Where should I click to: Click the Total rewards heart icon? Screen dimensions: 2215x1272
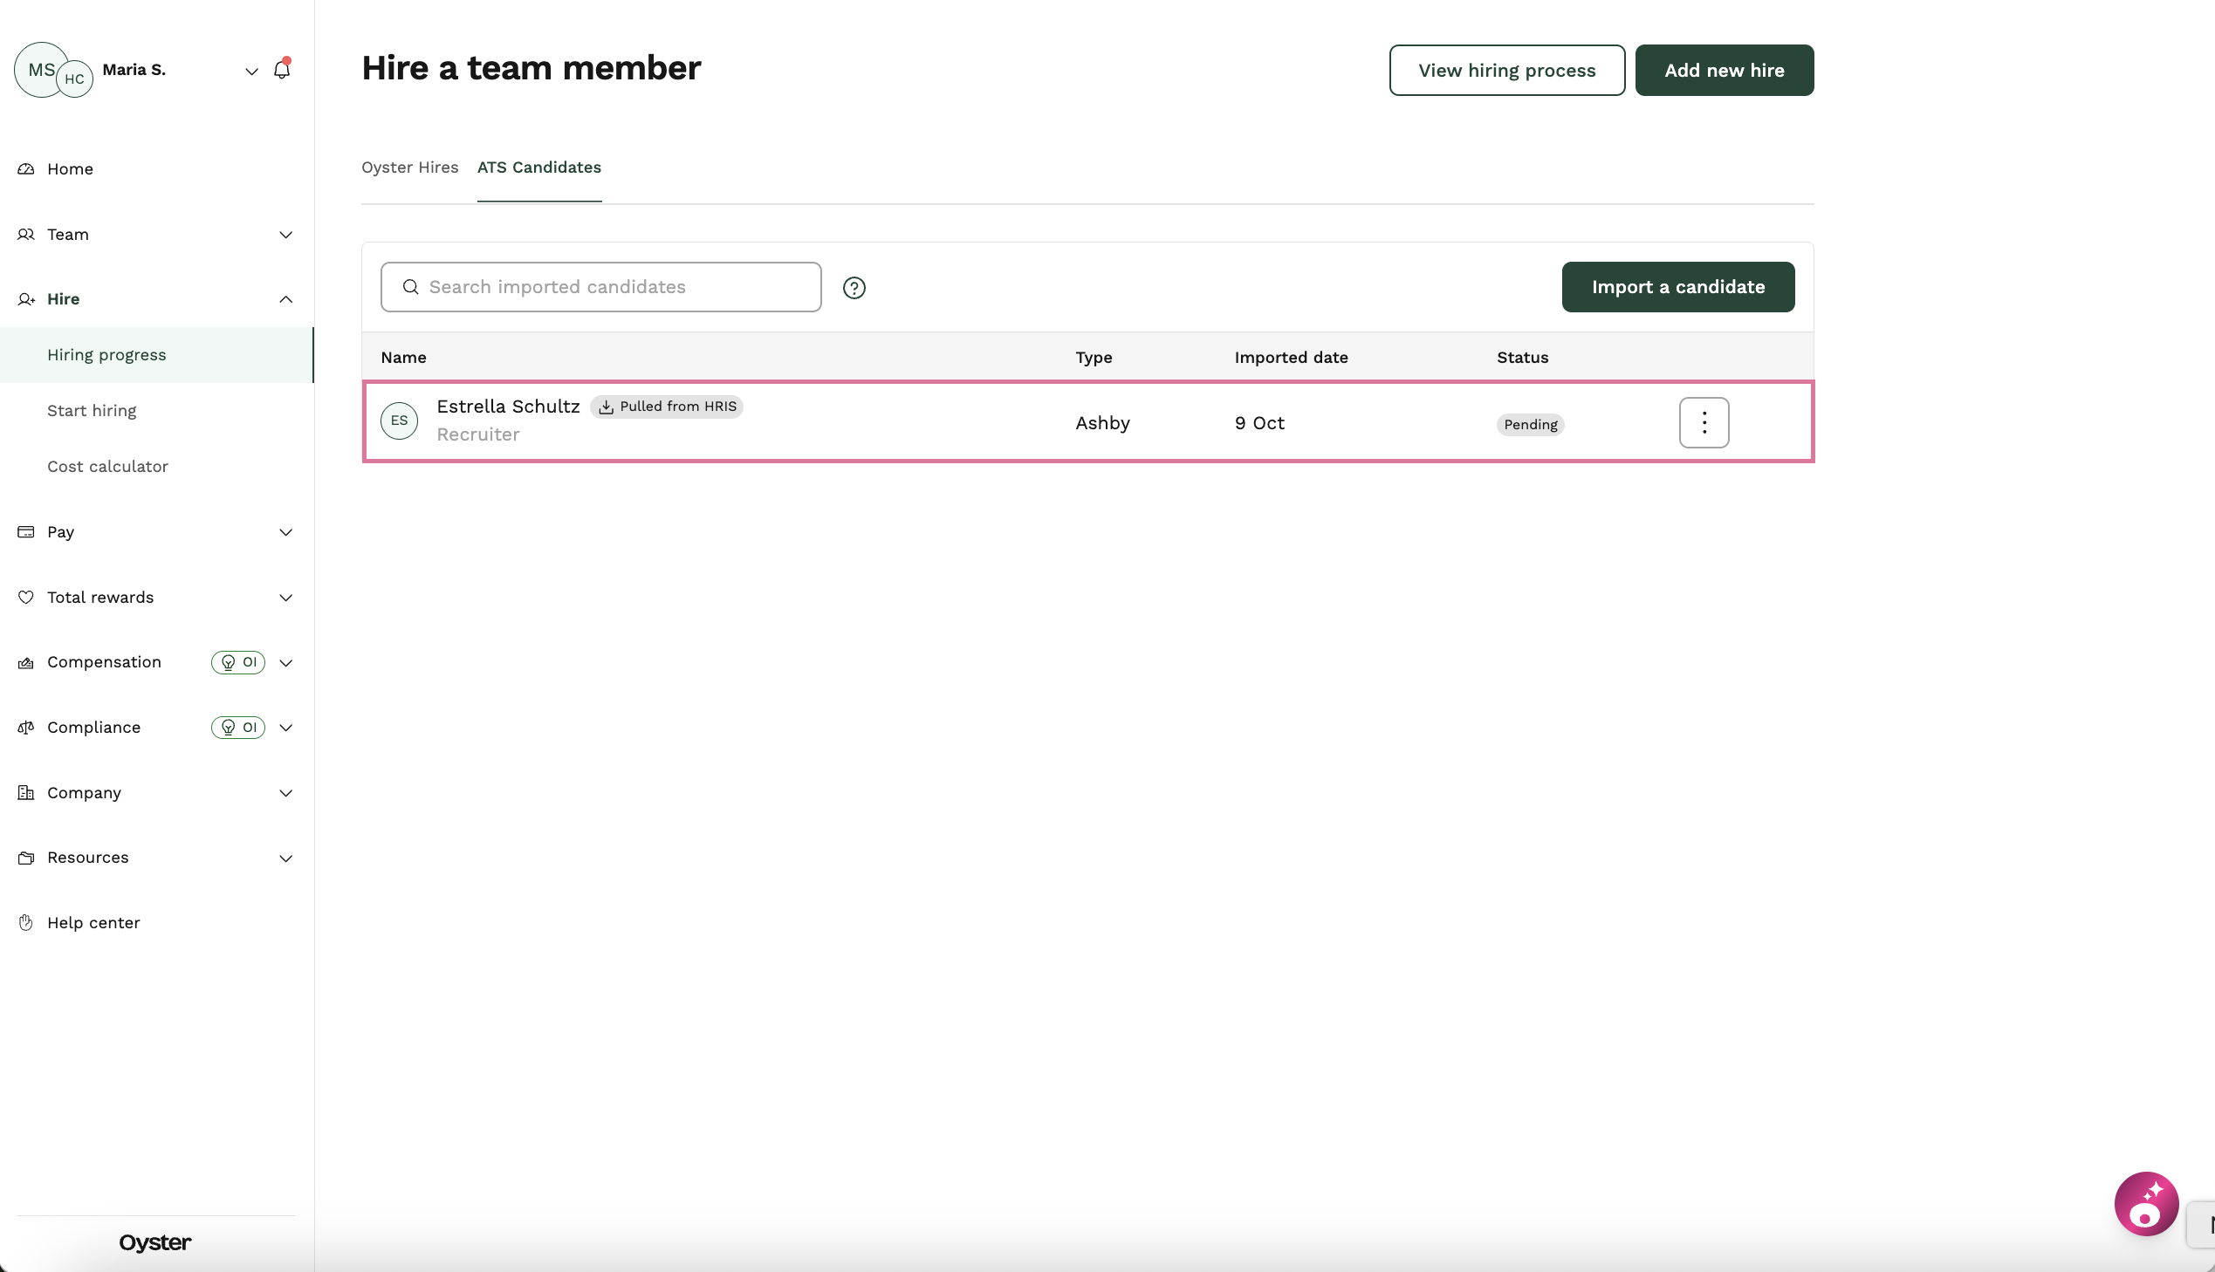(26, 597)
